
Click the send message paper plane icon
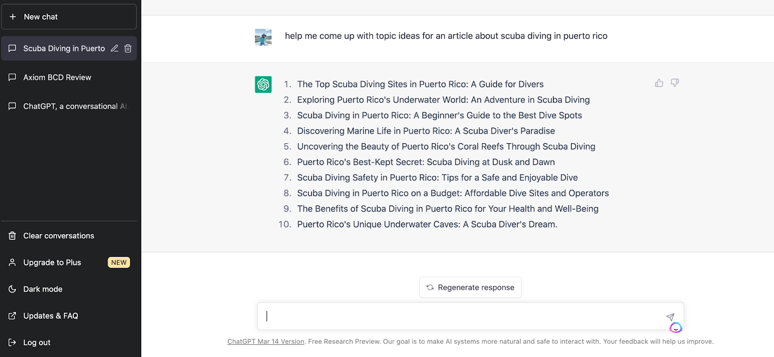coord(670,317)
